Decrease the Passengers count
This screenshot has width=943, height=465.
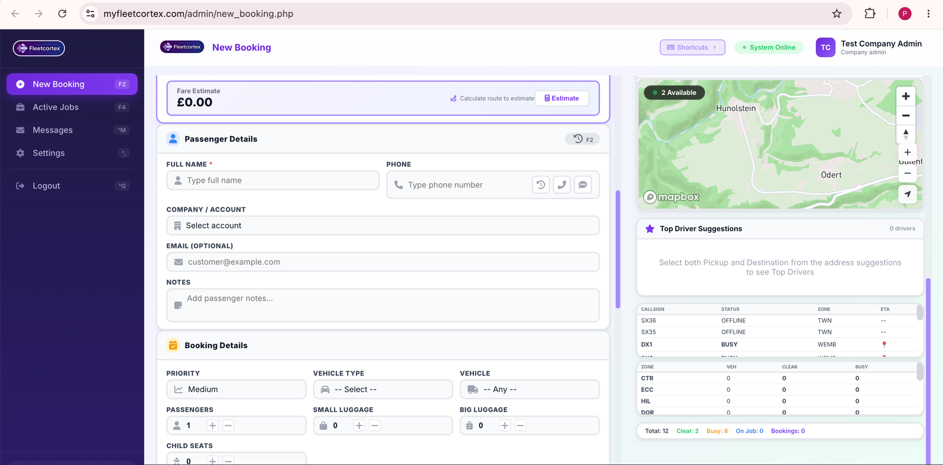[229, 426]
